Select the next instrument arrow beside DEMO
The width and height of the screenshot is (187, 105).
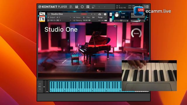click(95, 14)
